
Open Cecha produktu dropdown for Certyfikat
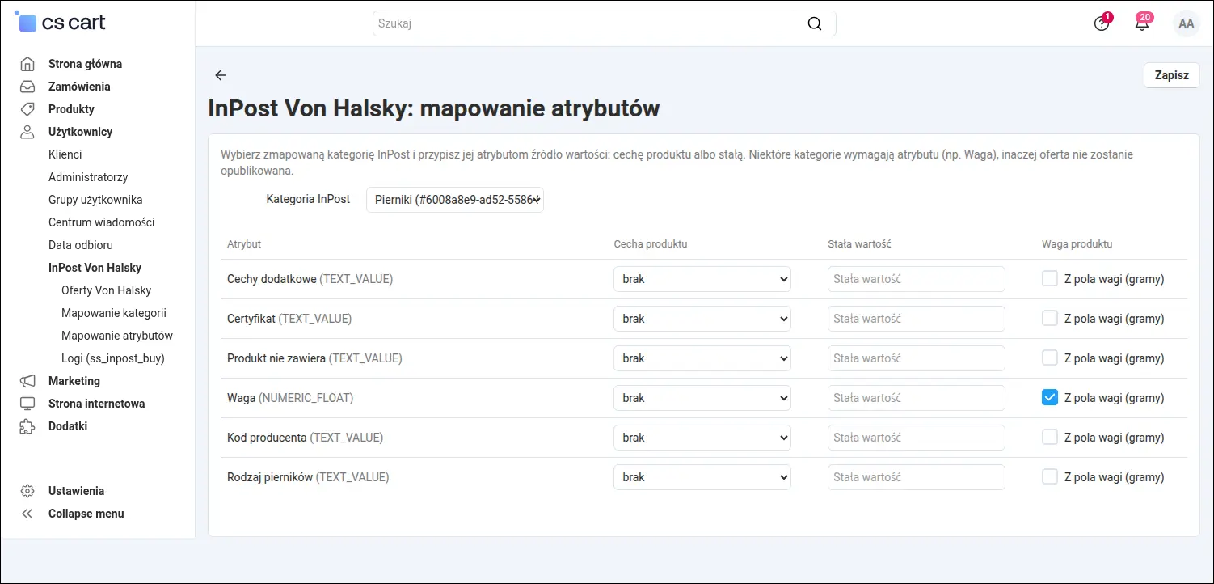coord(702,319)
